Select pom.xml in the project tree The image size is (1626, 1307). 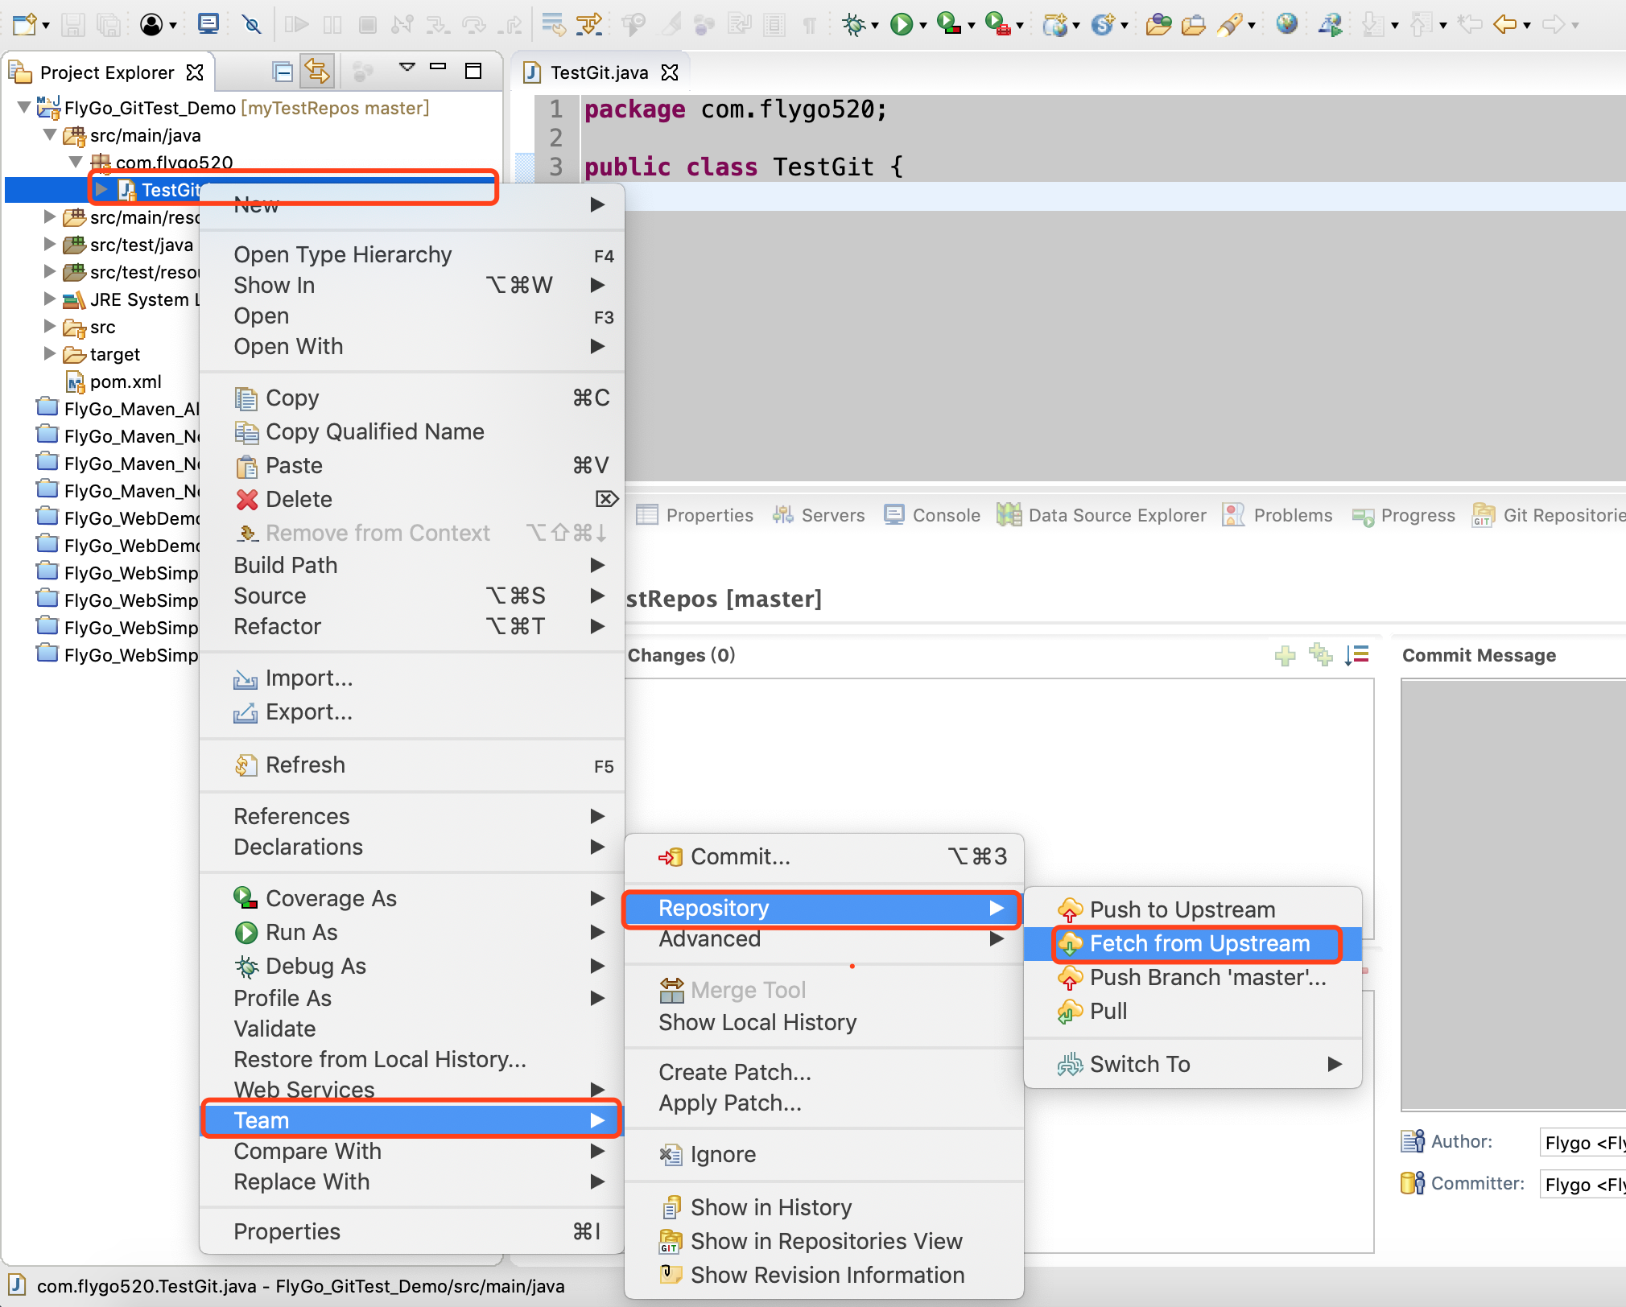click(x=125, y=381)
